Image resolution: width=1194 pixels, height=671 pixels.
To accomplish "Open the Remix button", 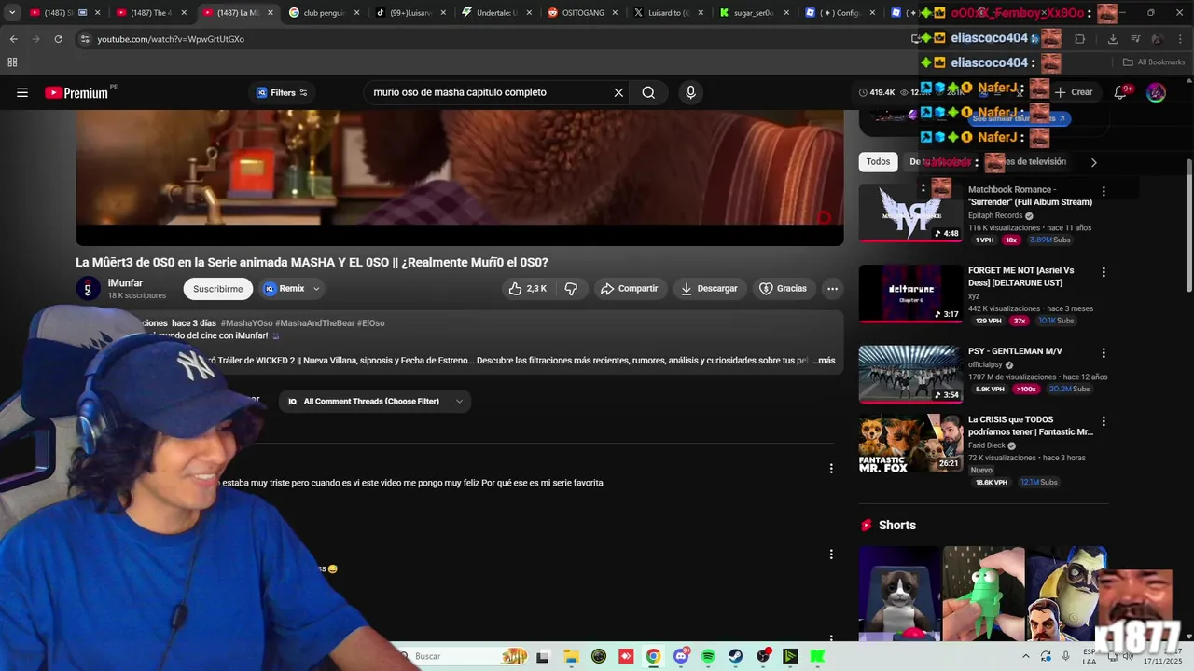I will coord(284,289).
